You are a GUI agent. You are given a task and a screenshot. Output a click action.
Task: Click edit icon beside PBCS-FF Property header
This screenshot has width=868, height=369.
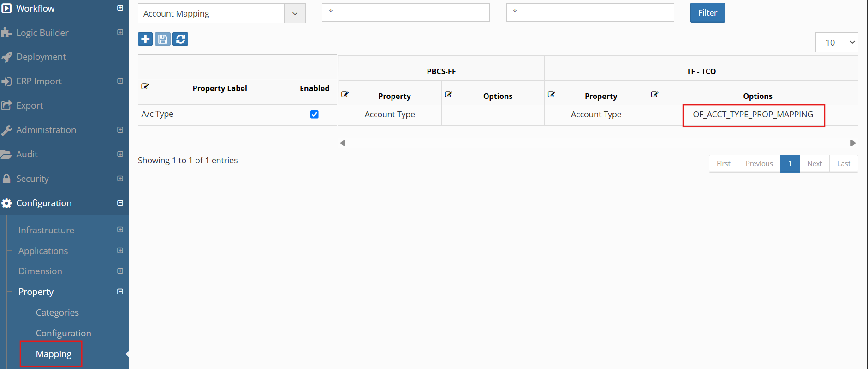click(345, 94)
